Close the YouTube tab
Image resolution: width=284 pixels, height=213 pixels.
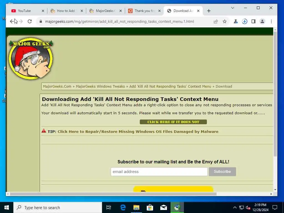point(43,11)
